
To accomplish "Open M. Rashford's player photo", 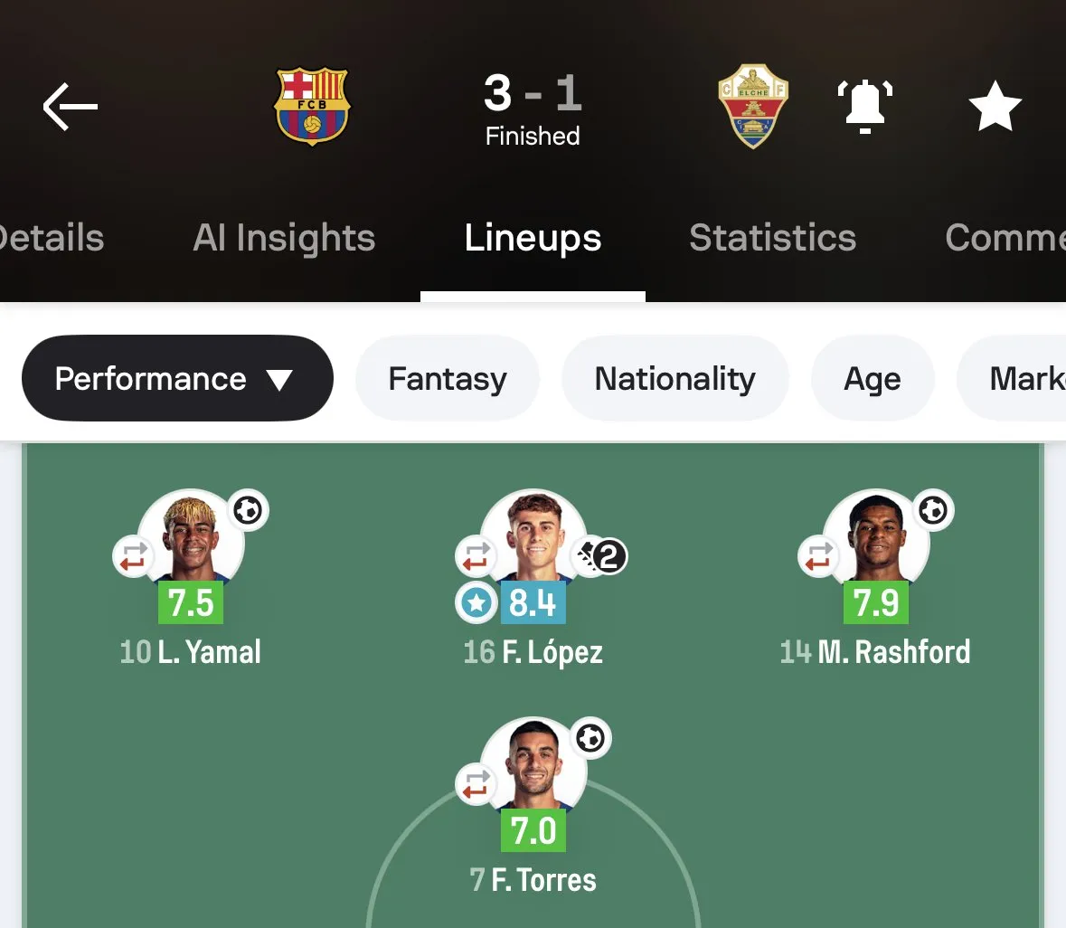I will click(x=877, y=538).
